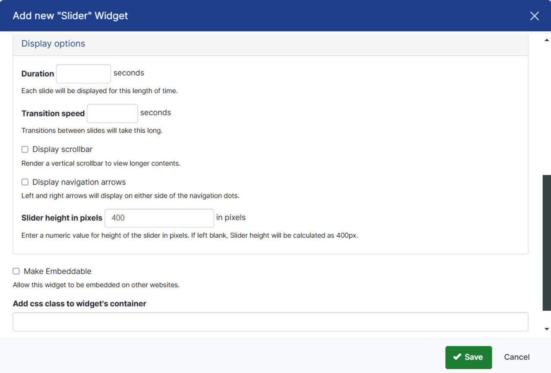
Task: Select the Slider height pixels field
Action: (159, 218)
